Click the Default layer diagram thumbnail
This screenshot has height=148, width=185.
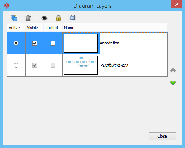point(81,65)
